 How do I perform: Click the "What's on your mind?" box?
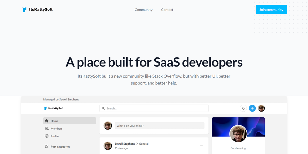159,126
